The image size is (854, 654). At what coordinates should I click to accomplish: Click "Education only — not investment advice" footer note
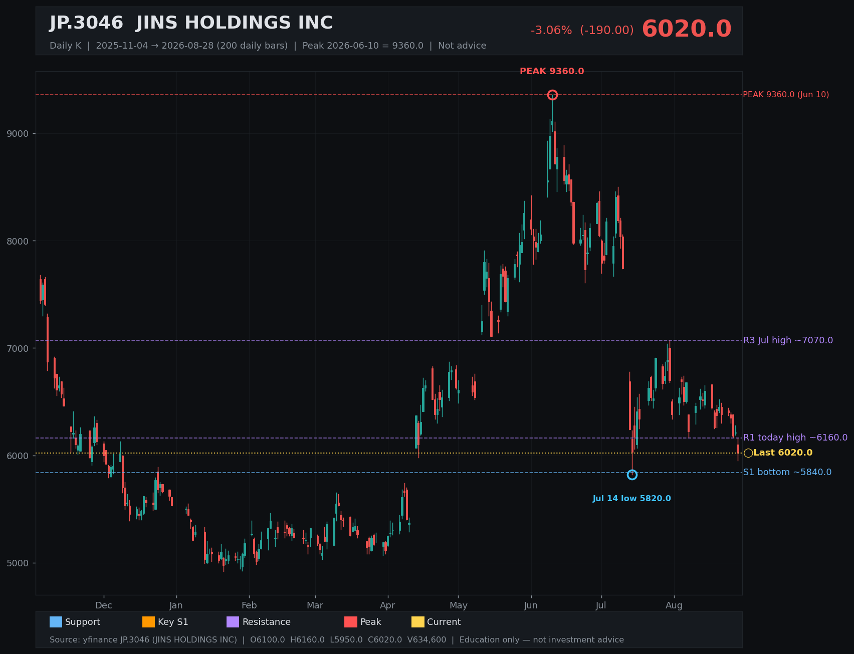542,640
